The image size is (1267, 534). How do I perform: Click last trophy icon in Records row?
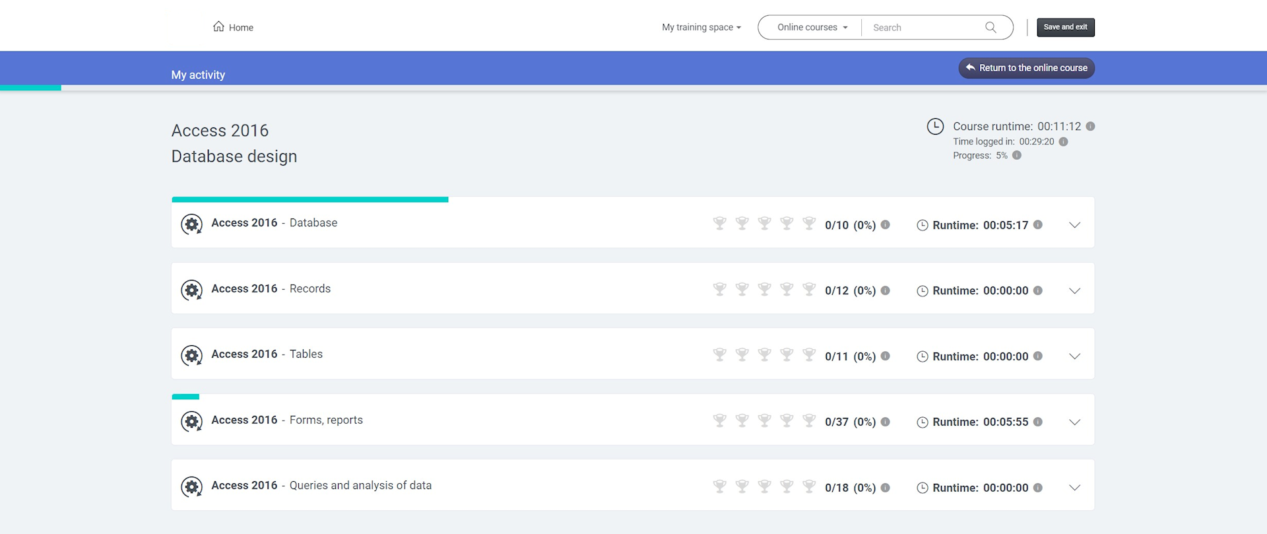(809, 288)
